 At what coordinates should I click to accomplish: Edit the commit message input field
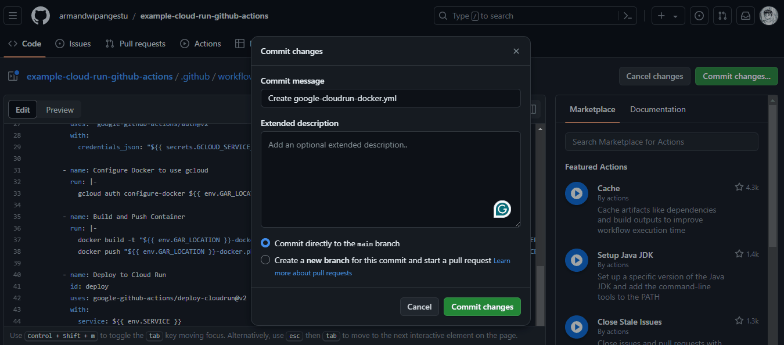[390, 98]
